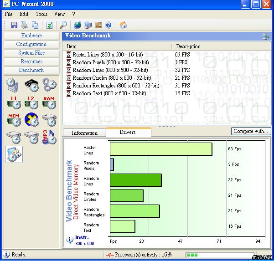This screenshot has width=274, height=261.
Task: Click the Compare with... button
Action: (251, 131)
